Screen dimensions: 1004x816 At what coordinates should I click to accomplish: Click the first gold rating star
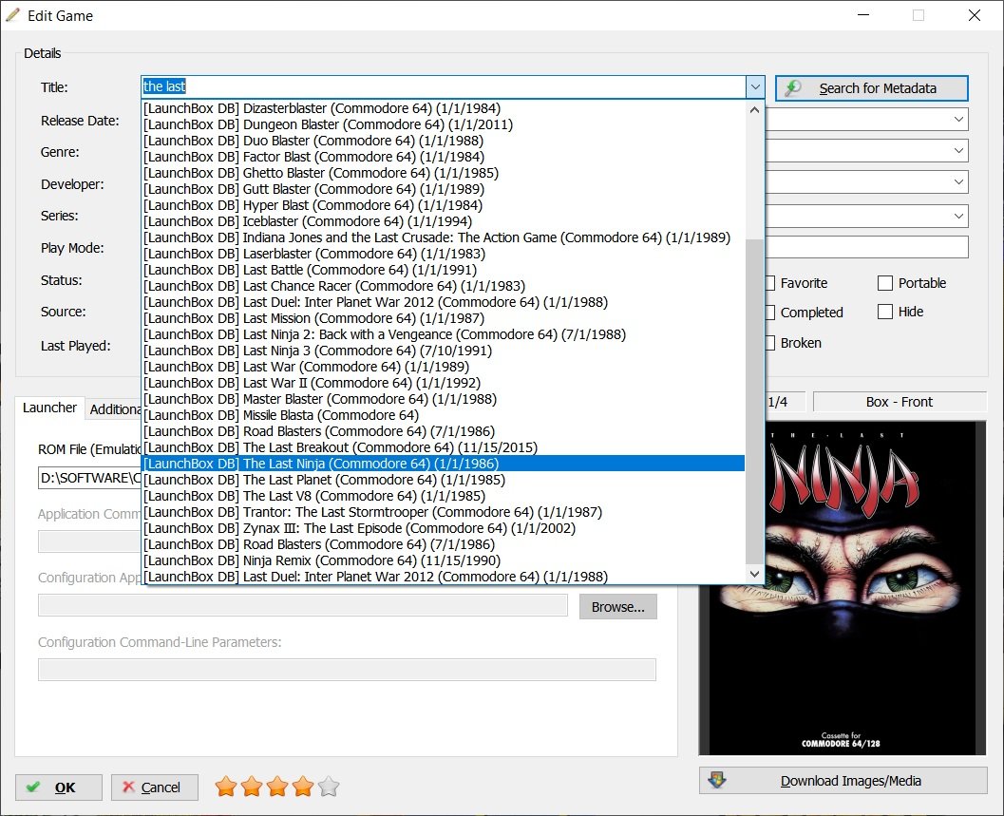pos(226,786)
